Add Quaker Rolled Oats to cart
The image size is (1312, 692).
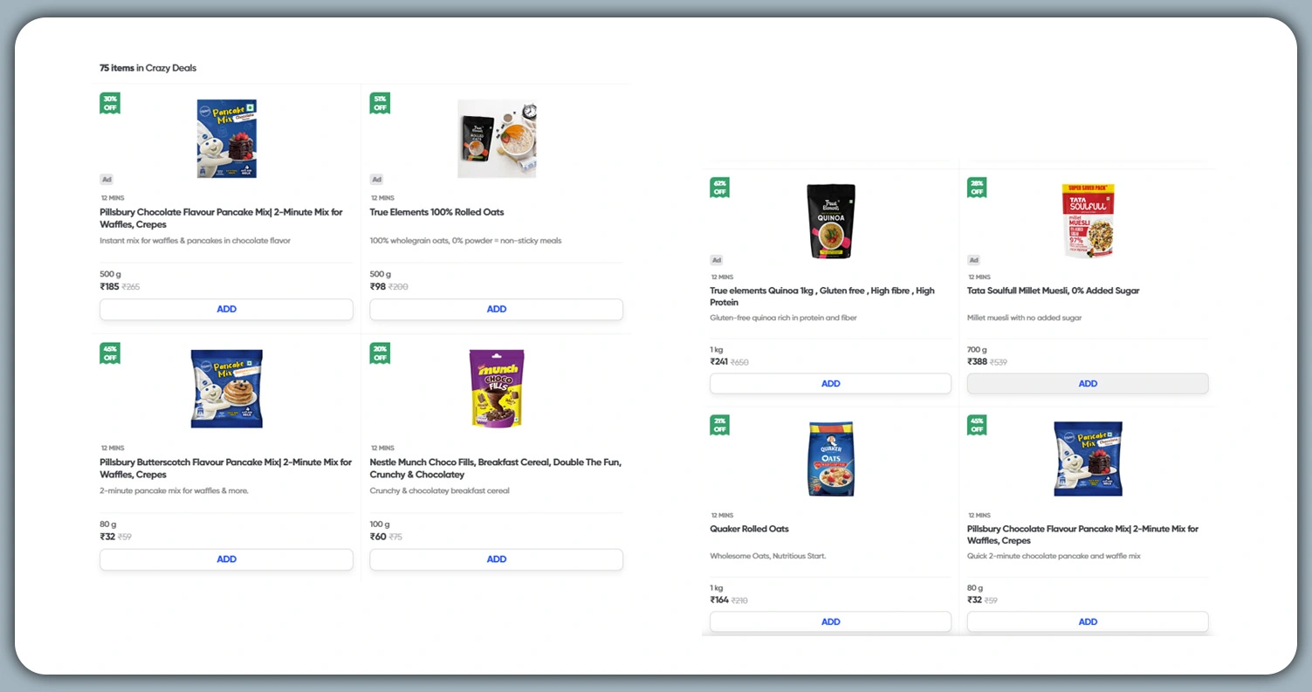point(830,621)
